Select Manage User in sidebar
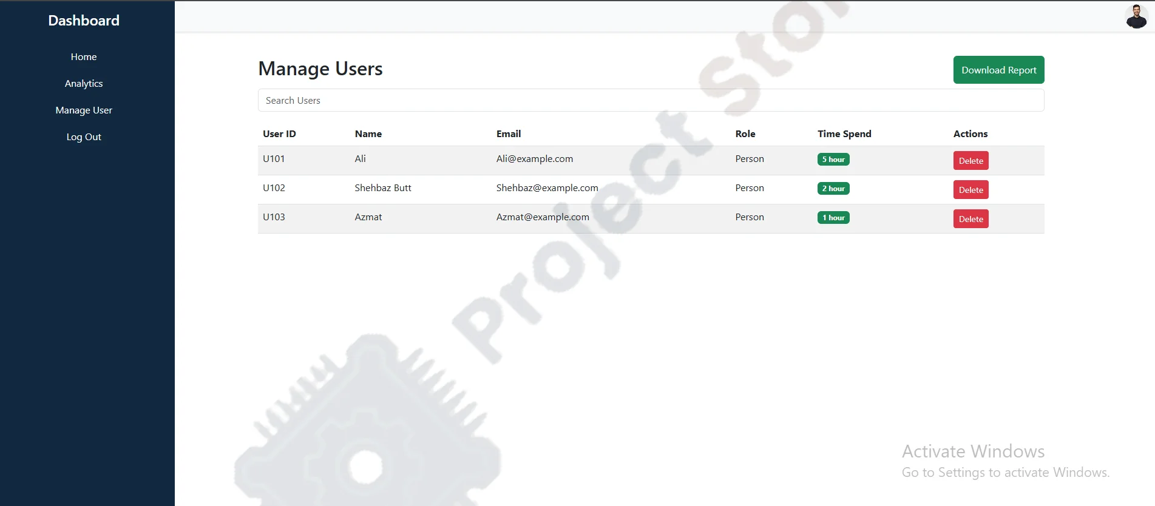The image size is (1155, 506). (84, 110)
